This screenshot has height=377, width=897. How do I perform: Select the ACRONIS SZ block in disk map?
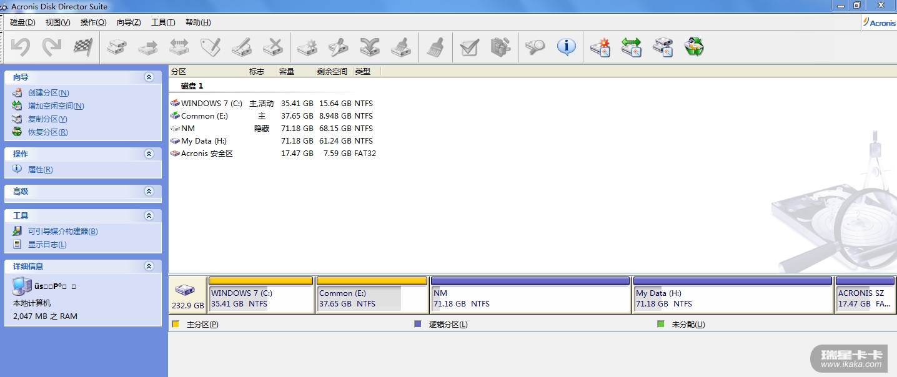point(865,295)
